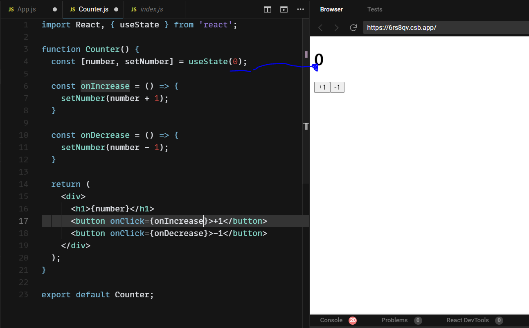Screen dimensions: 529x328
Task: Switch to the Browser panel tab
Action: pos(331,9)
